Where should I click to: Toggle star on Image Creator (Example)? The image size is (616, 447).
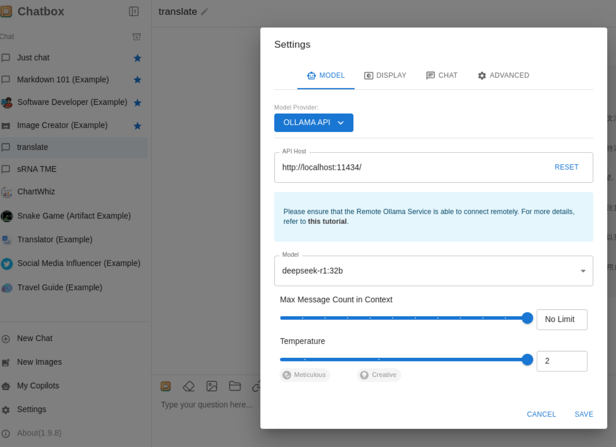point(137,126)
